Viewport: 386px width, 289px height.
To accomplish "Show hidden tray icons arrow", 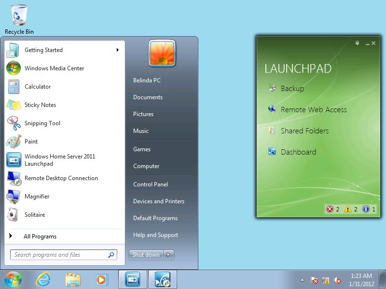I will coord(303,280).
